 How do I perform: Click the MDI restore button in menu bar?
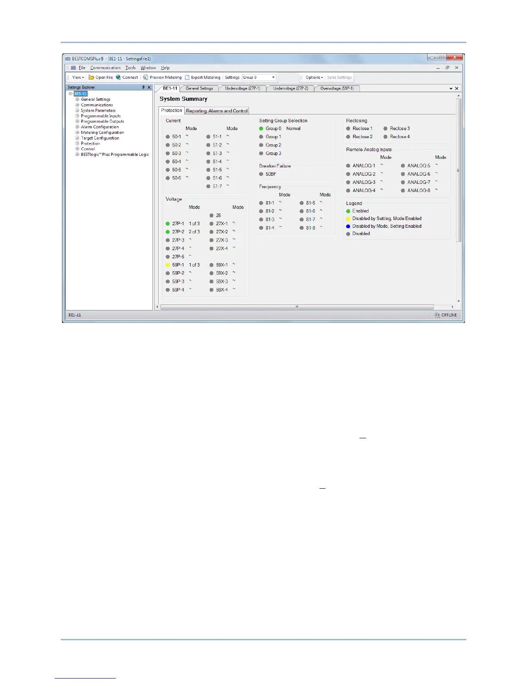coord(447,68)
